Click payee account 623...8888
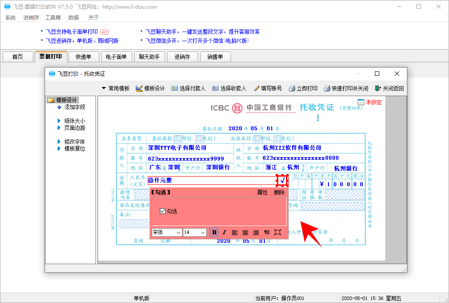The height and width of the screenshot is (303, 449). pos(301,158)
